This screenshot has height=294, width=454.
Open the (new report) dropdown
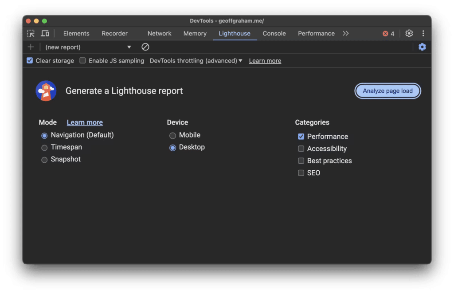pos(88,47)
